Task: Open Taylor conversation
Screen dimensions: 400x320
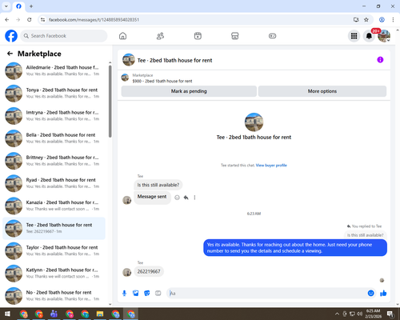Action: pyautogui.click(x=54, y=250)
